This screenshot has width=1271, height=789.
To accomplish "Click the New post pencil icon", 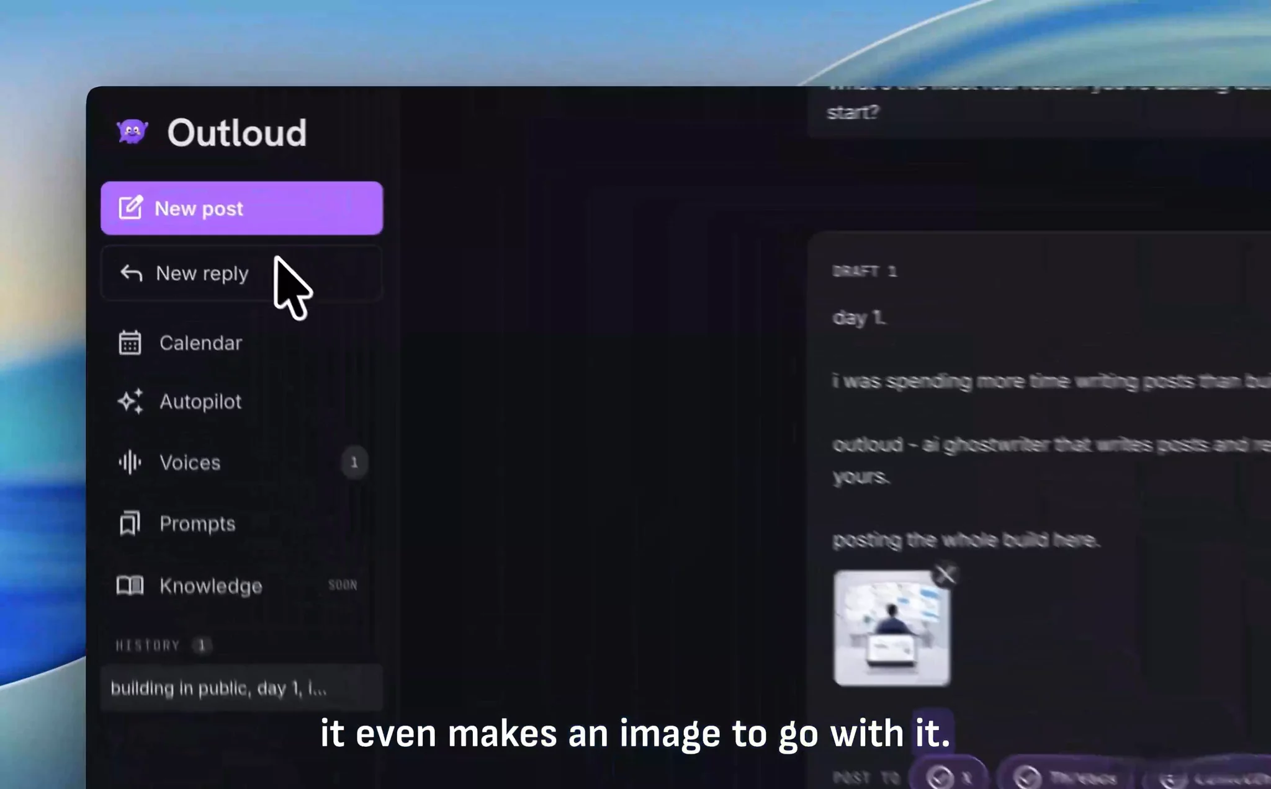I will tap(131, 208).
